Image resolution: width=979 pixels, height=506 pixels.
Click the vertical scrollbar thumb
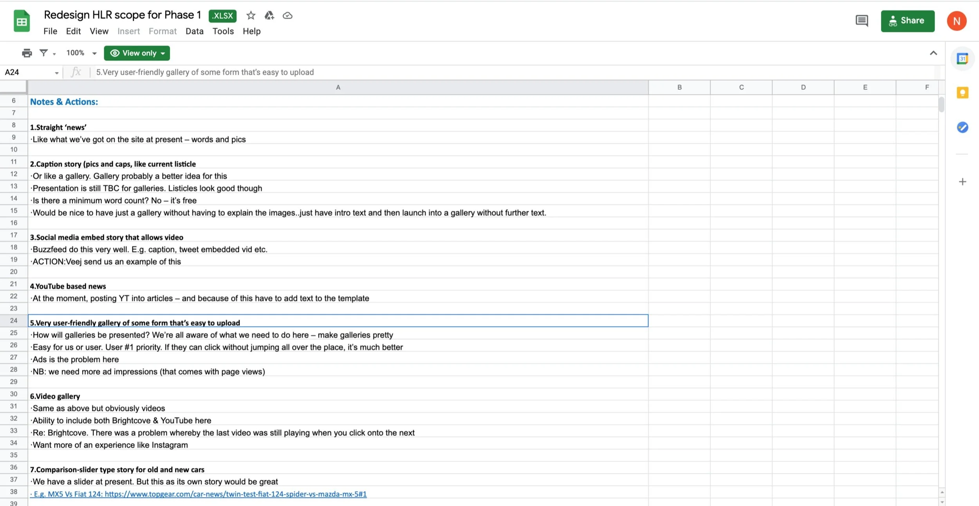coord(941,104)
